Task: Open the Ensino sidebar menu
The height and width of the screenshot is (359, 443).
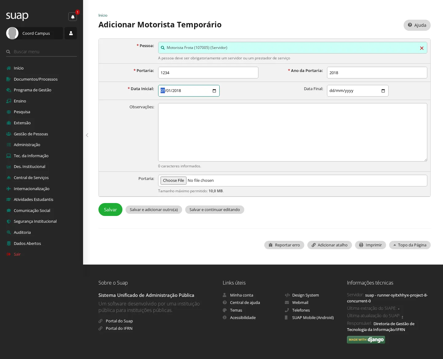Action: tap(20, 101)
